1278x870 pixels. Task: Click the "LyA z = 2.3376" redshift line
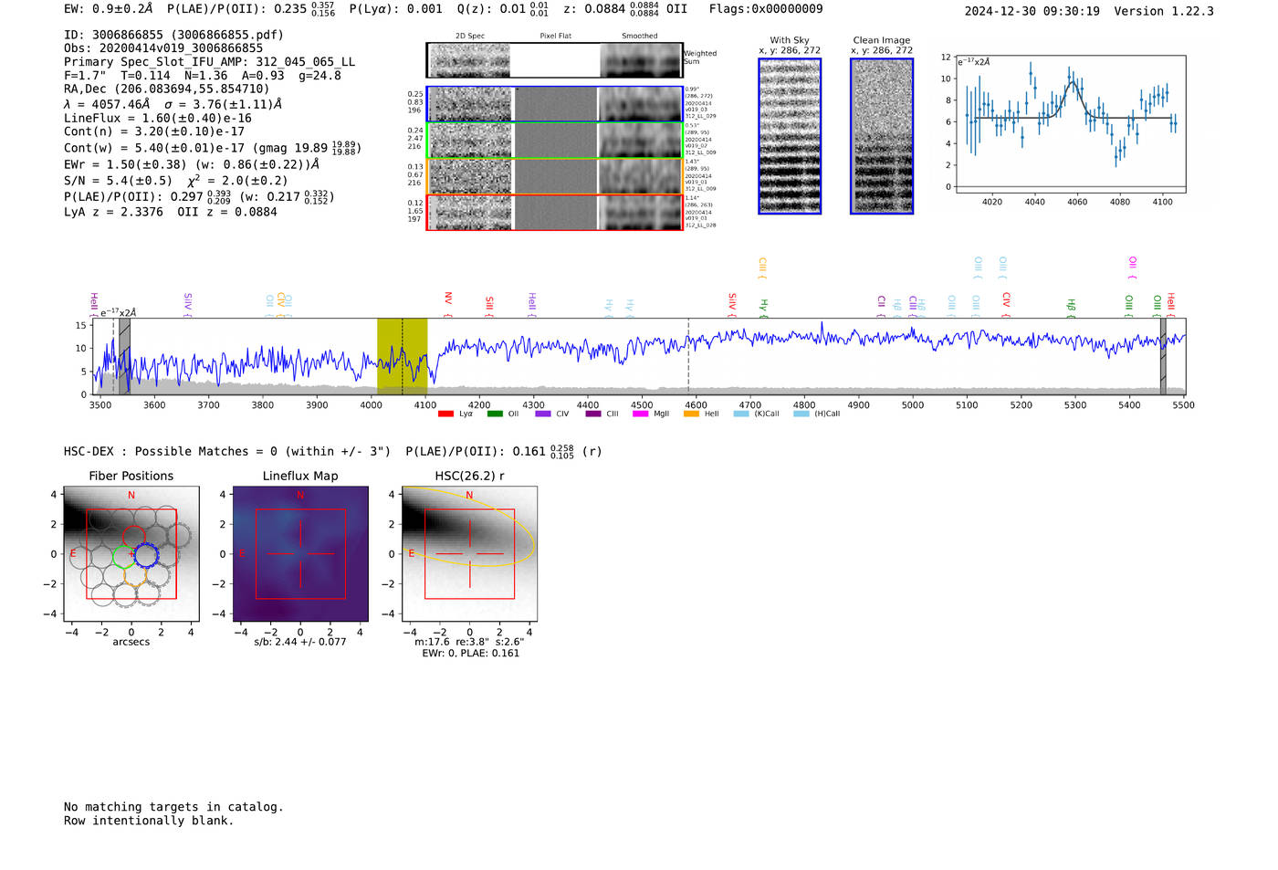point(113,212)
